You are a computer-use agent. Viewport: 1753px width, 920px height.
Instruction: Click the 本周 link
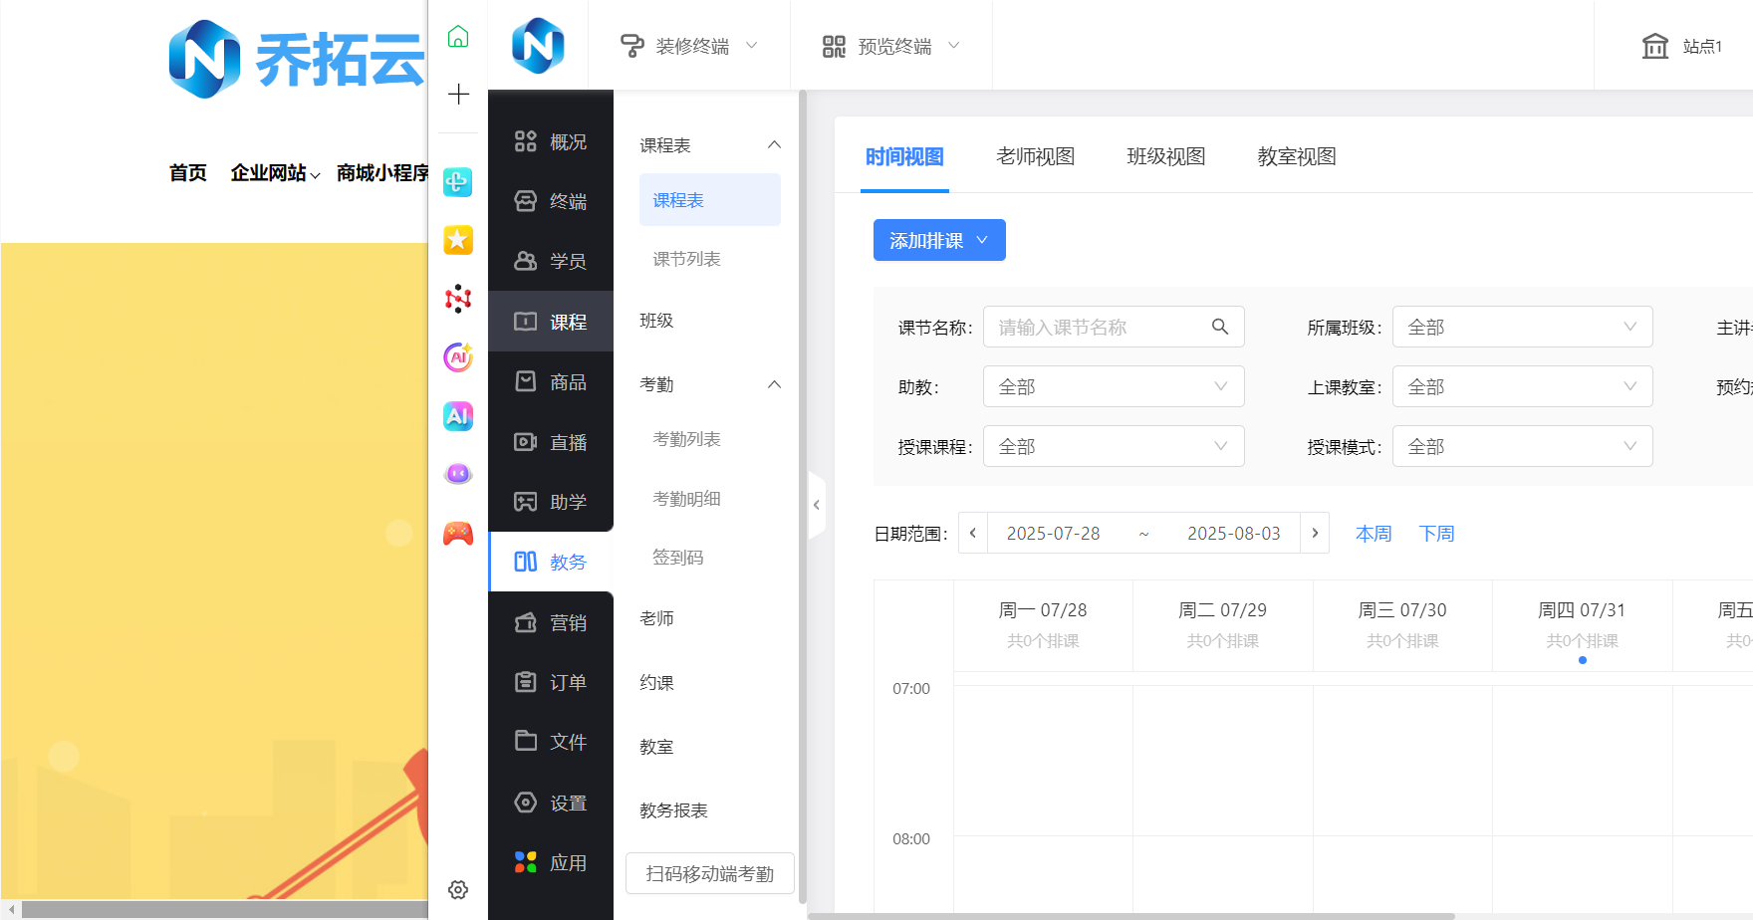(x=1374, y=534)
